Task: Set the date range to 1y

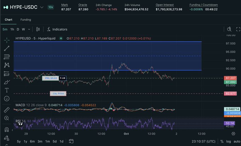Action: coord(26,141)
